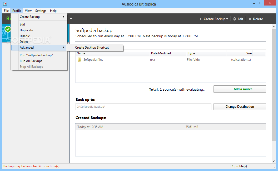
Task: Minimize the BitReplica window
Action: [x=254, y=3]
